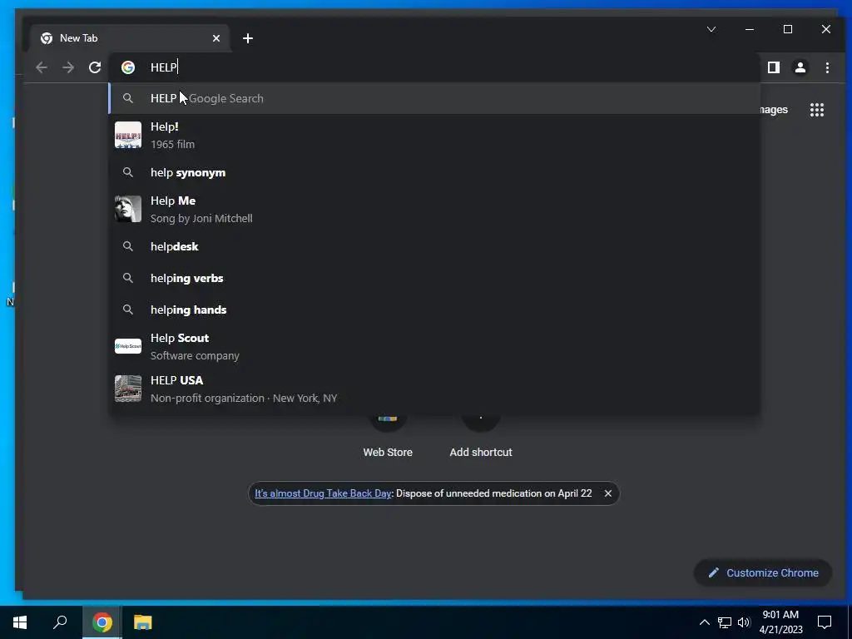Pick the Help Me Joni Mitchell suggestion
The height and width of the screenshot is (639, 852).
pyautogui.click(x=434, y=209)
